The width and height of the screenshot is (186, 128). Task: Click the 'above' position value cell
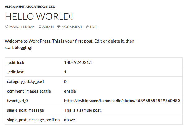coord(122,120)
